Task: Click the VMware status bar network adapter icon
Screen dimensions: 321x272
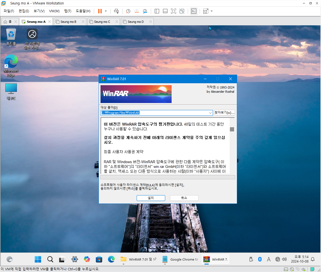Action: pos(298,269)
